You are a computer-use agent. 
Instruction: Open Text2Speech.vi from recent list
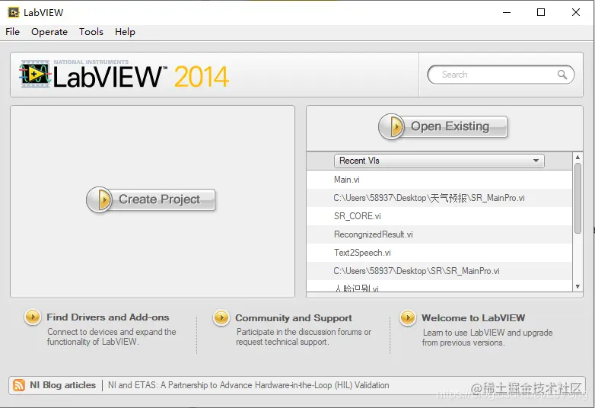click(439, 253)
